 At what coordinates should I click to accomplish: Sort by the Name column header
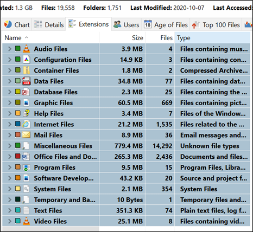(50, 38)
